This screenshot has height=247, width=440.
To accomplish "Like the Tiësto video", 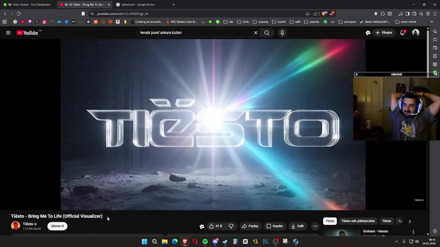I will pyautogui.click(x=216, y=226).
